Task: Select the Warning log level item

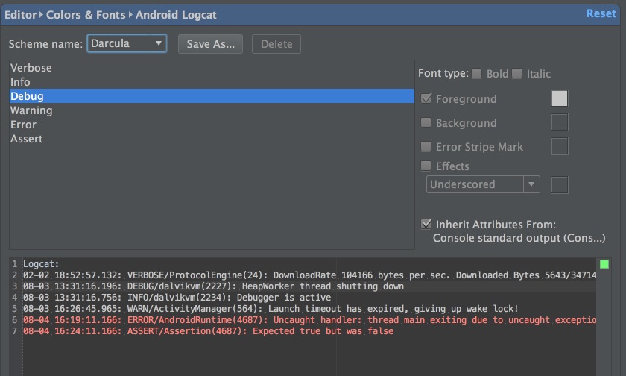Action: (31, 110)
